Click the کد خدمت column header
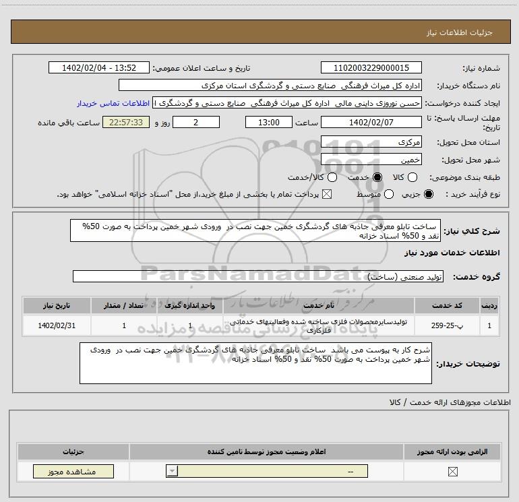 [x=447, y=305]
